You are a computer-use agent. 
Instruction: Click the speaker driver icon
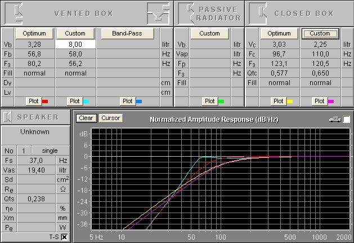click(8, 117)
